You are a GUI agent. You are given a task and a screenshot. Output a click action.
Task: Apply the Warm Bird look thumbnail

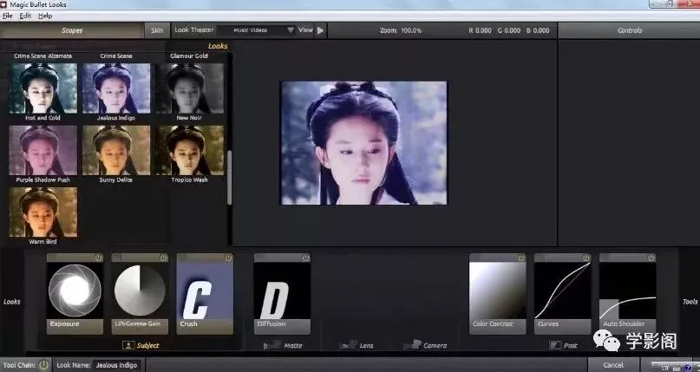point(43,212)
